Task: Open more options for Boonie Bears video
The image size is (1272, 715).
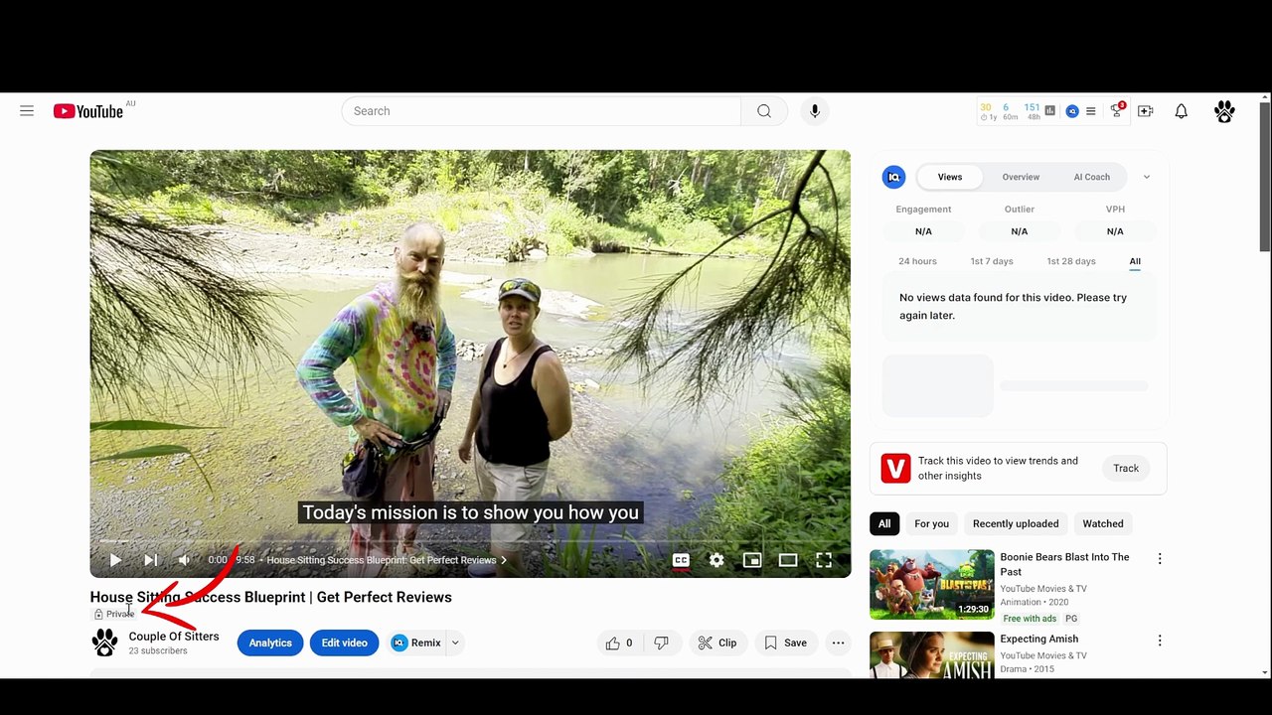Action: [1160, 559]
